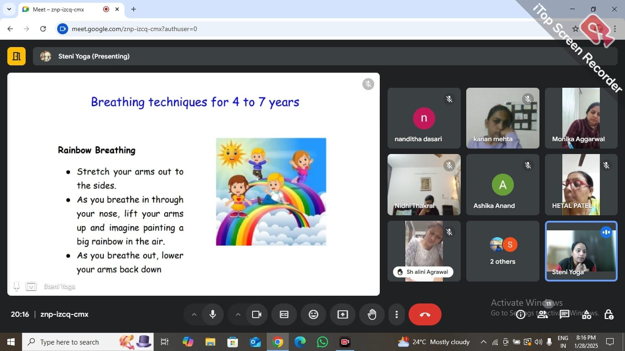Click the Windows search input field
Image resolution: width=625 pixels, height=351 pixels.
73,341
